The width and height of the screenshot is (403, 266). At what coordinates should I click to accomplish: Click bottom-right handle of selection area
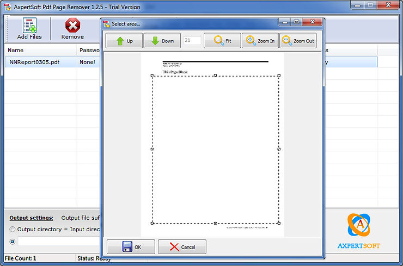pos(279,223)
